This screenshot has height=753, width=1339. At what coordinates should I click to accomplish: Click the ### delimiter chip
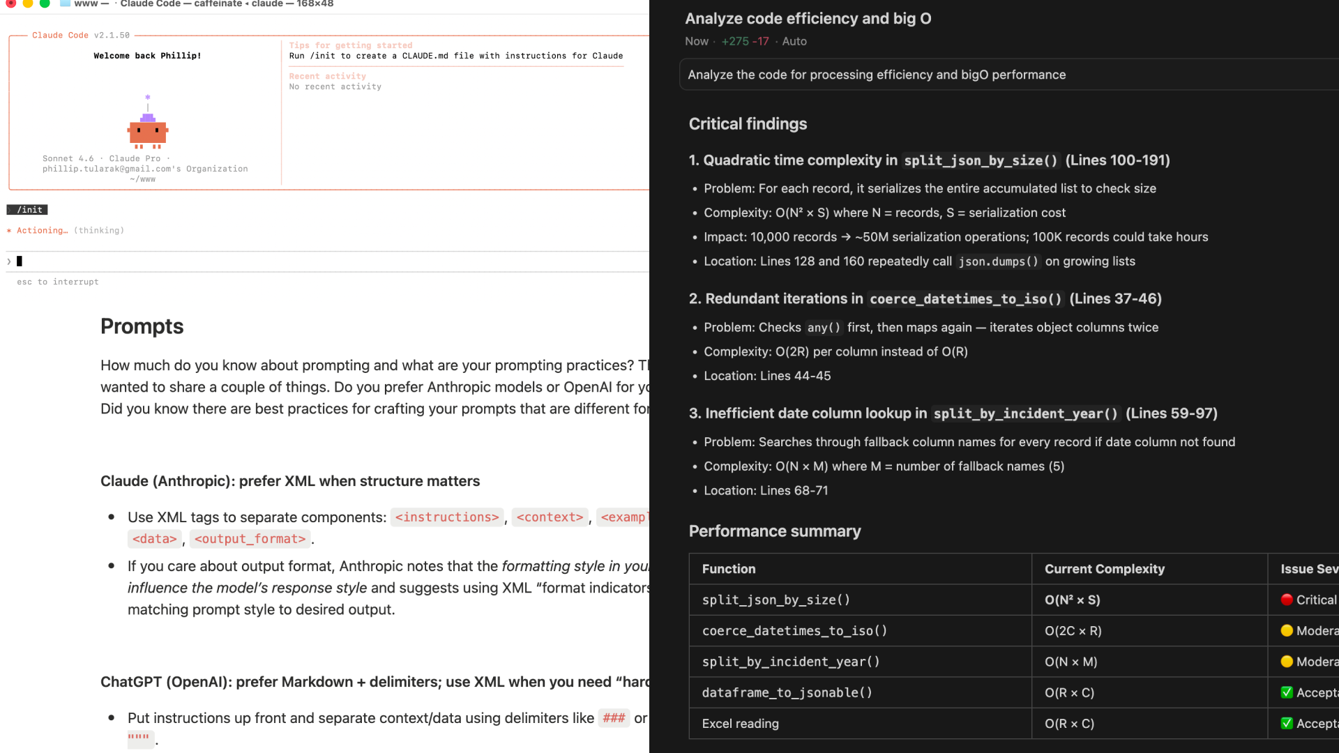point(614,718)
